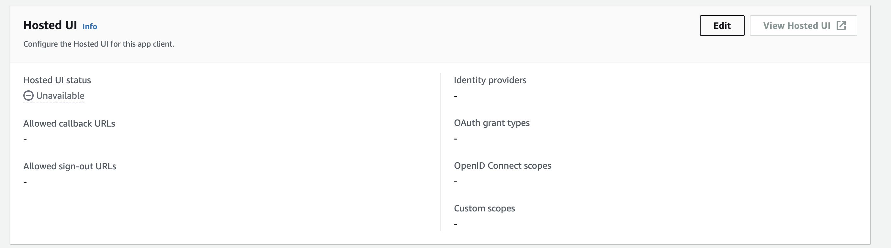The image size is (891, 248).
Task: Click the external link icon beside View Hosted UI
Action: (841, 26)
